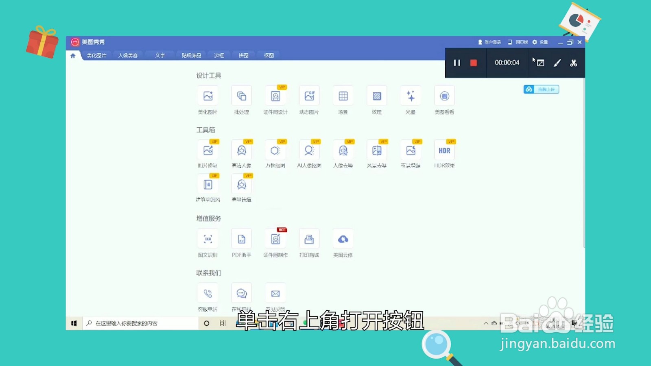Switch to the 拼图 tab
Screen dimensions: 651x366
click(x=244, y=55)
